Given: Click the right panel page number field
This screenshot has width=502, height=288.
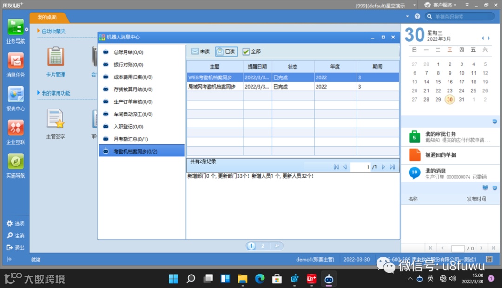Looking at the screenshot, I should click(x=458, y=249).
